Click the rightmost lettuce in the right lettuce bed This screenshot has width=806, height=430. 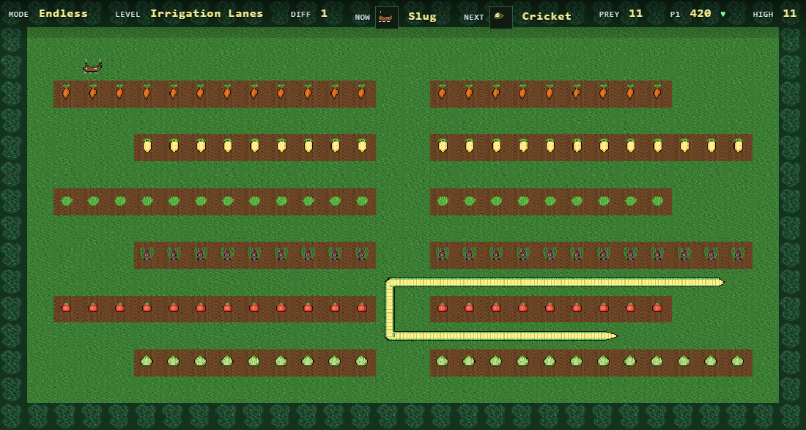(x=657, y=201)
